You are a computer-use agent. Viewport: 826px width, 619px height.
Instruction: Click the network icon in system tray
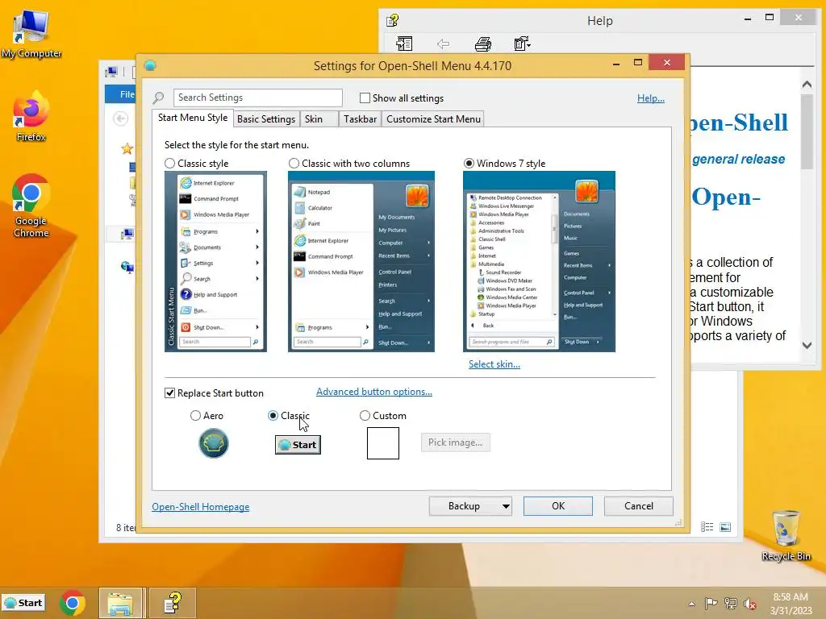[730, 603]
